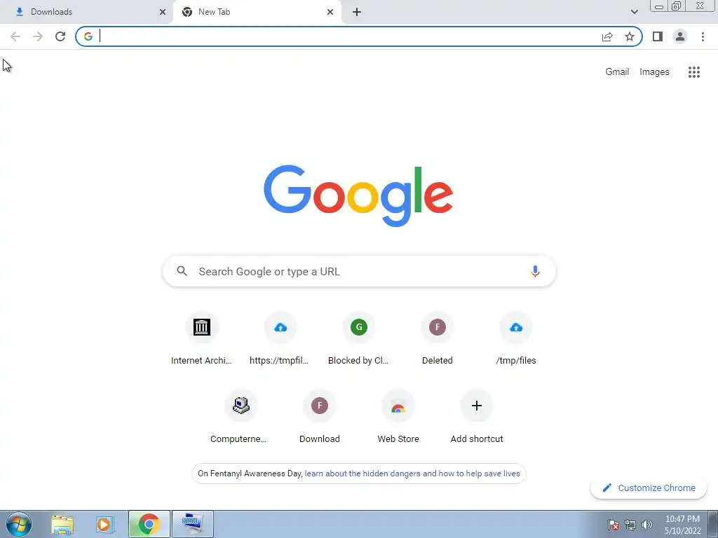Reload the current page
Viewport: 718px width, 538px height.
[x=60, y=36]
